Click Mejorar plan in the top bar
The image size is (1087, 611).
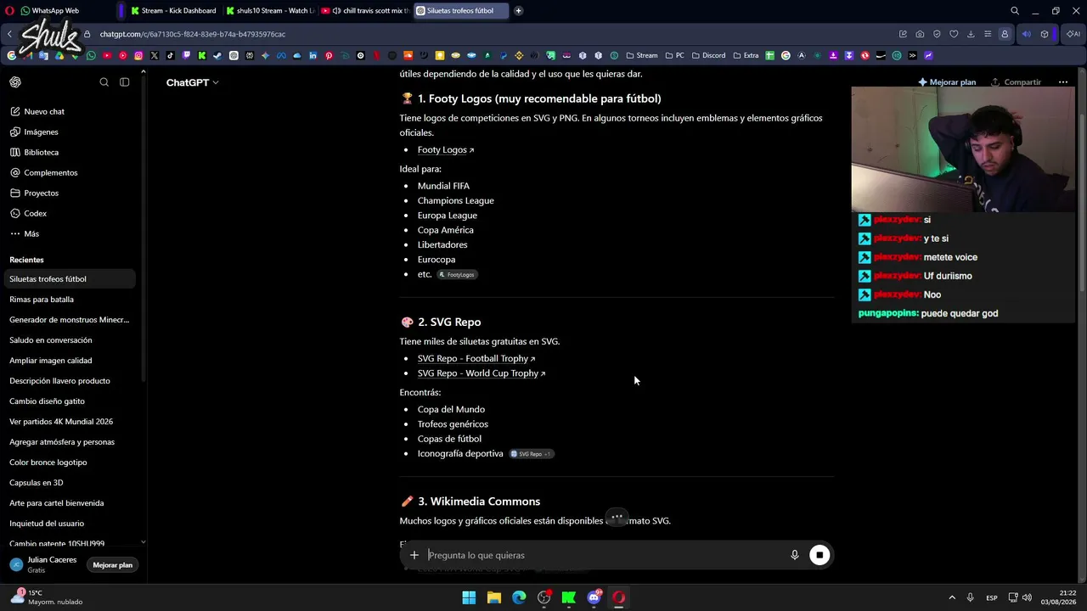tap(947, 82)
